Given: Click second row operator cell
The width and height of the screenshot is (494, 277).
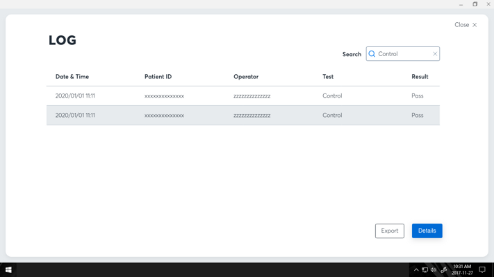Looking at the screenshot, I should tap(252, 116).
